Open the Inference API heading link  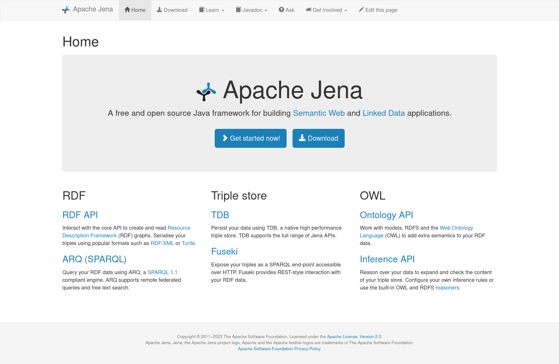(387, 259)
